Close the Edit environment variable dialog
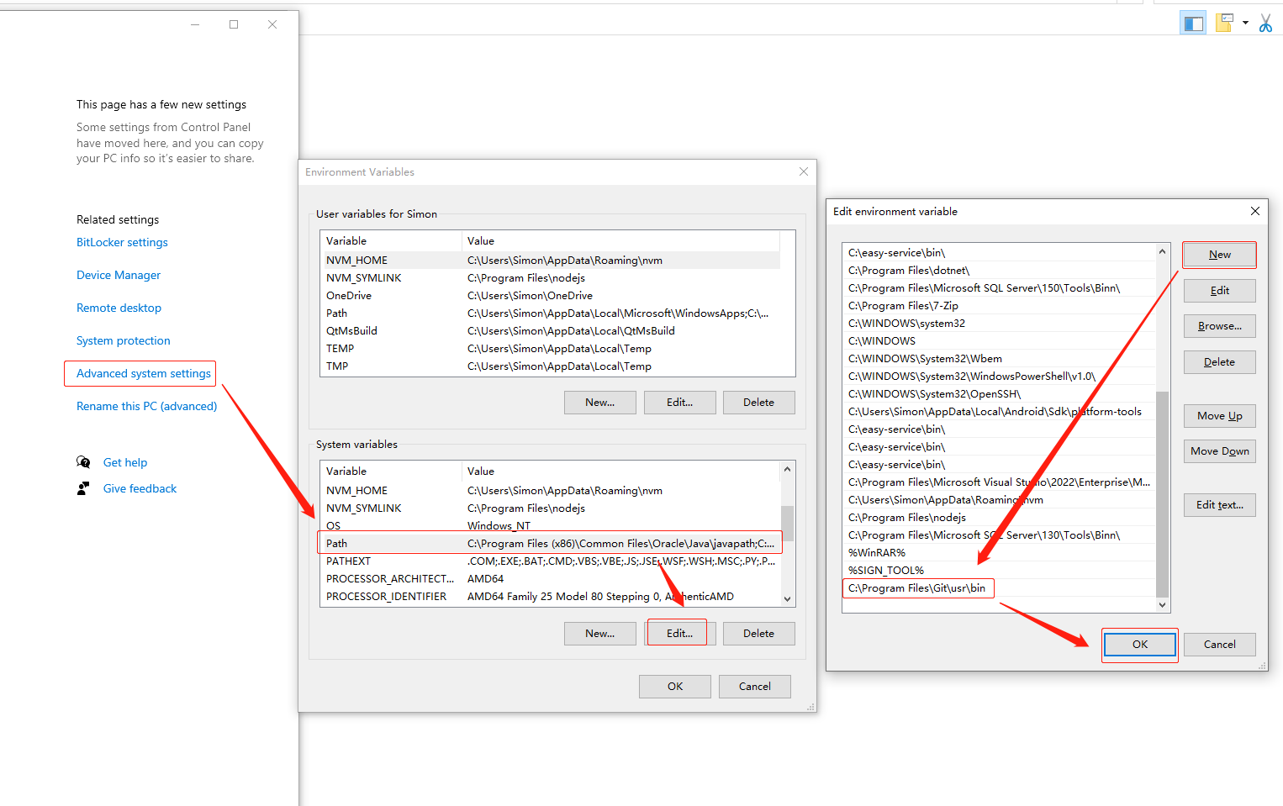Image resolution: width=1283 pixels, height=806 pixels. point(1254,211)
